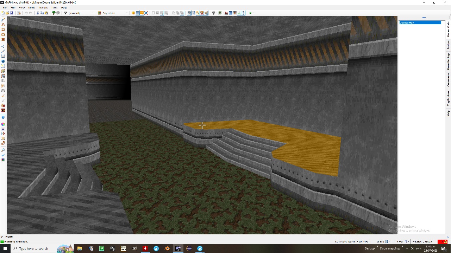Open File Explorer from the taskbar

click(80, 248)
